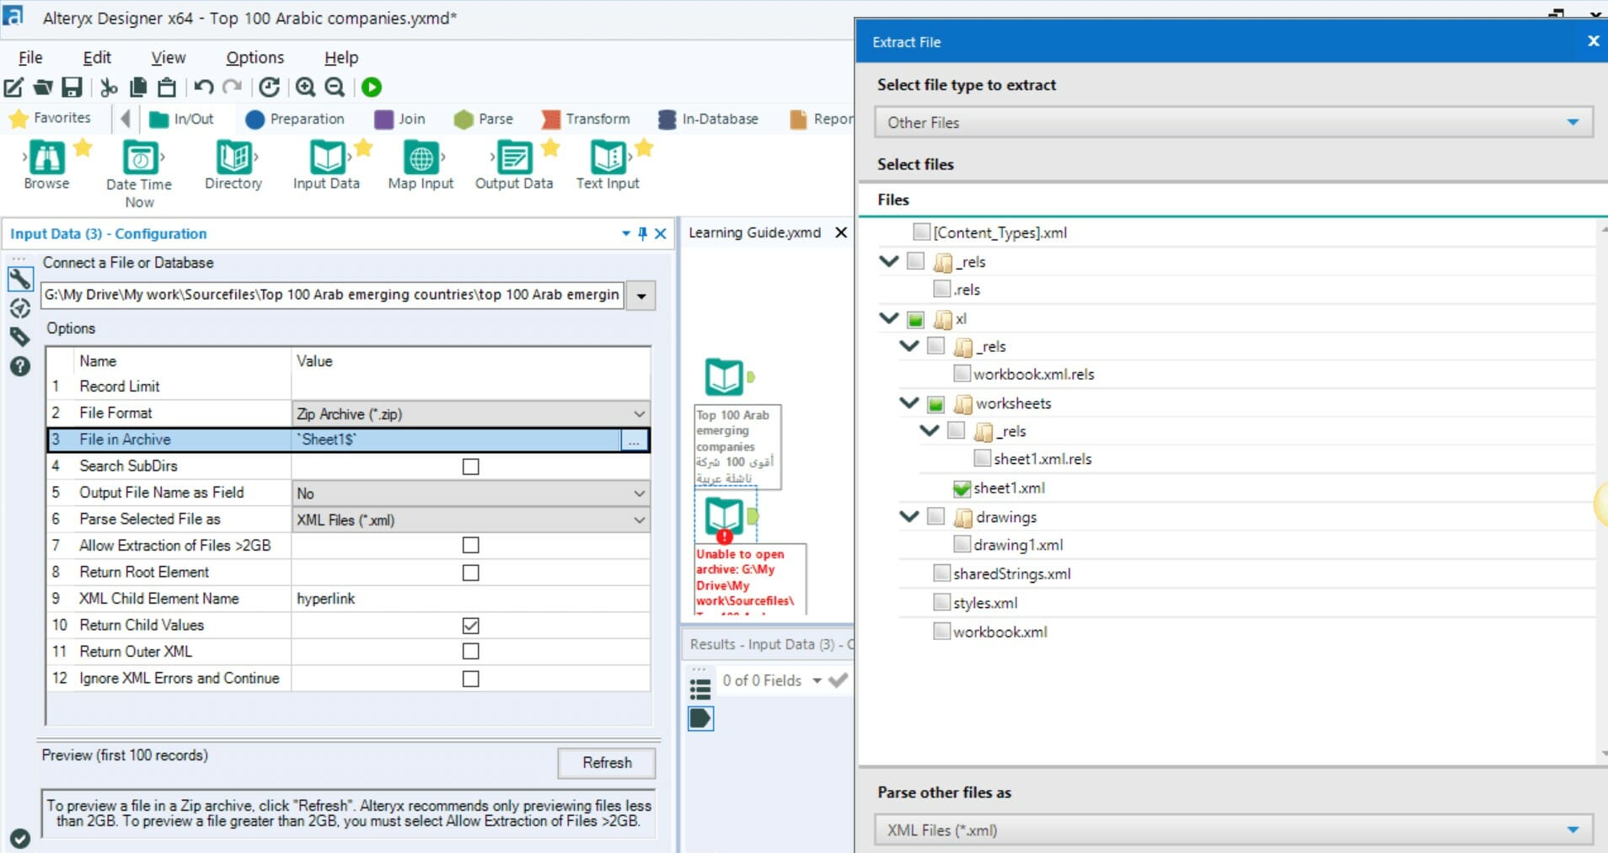Open the View menu

[168, 57]
